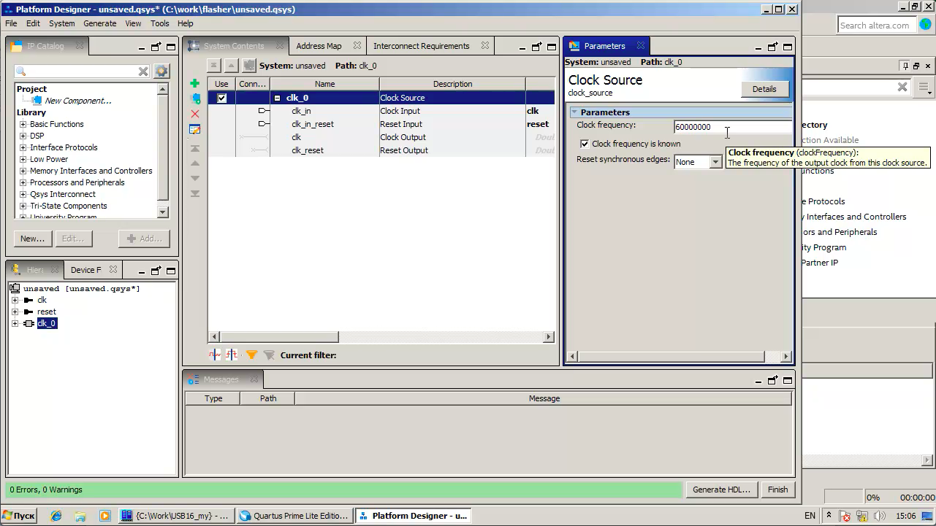Click New Component... in Project tree
Image resolution: width=936 pixels, height=526 pixels.
tap(78, 101)
